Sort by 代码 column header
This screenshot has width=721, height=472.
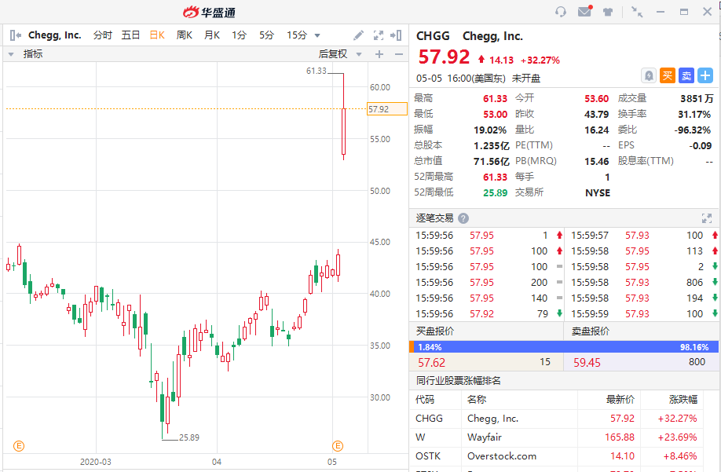425,400
